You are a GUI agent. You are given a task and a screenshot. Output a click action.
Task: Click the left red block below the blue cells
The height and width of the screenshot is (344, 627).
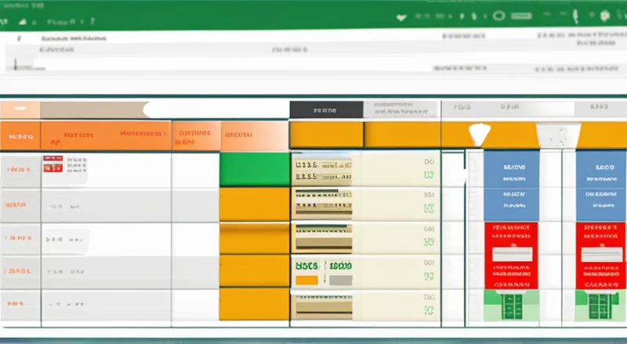tap(511, 254)
